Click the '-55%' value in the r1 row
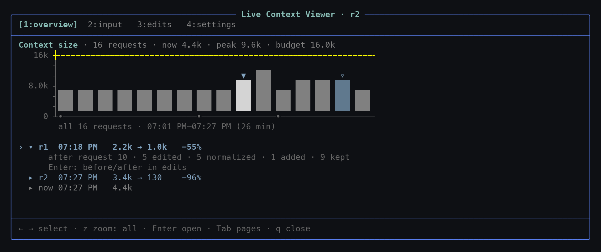This screenshot has width=601, height=252. 192,147
